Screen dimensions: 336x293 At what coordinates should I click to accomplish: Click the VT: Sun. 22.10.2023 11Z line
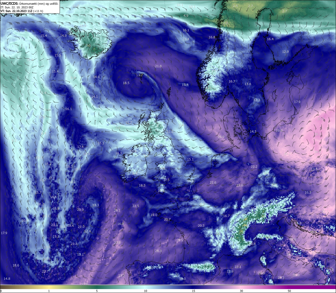(x=22, y=11)
